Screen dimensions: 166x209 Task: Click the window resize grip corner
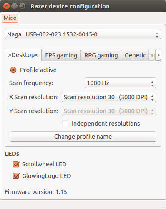[163, 206]
